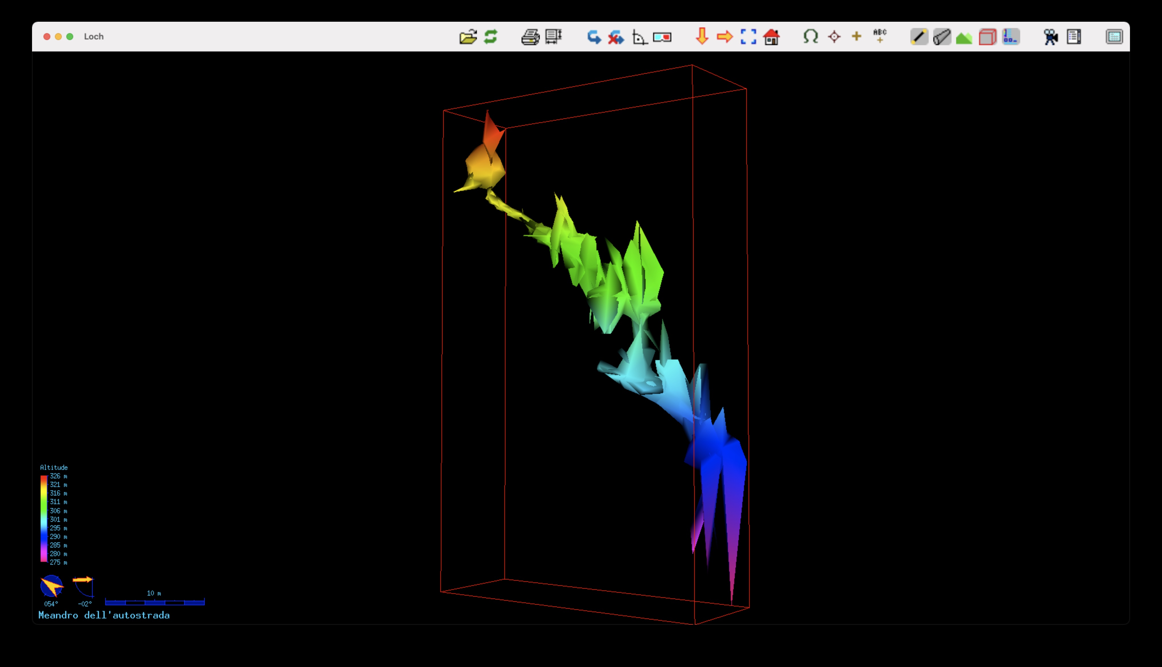Toggle fixed stations crosshair icon
This screenshot has height=667, width=1162.
tap(834, 37)
